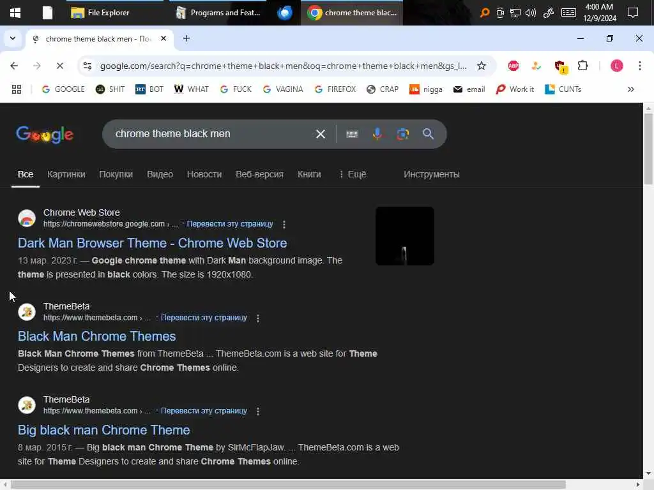Switch to Programs and Features taskbar window
Image resolution: width=654 pixels, height=490 pixels.
tap(218, 13)
